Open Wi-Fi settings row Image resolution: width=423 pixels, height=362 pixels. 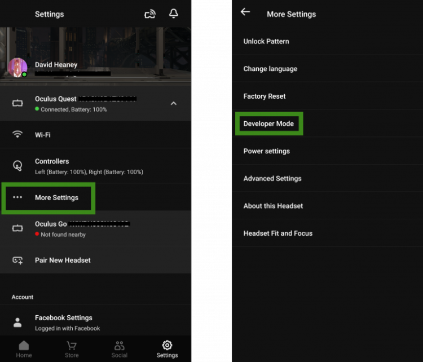pyautogui.click(x=95, y=135)
